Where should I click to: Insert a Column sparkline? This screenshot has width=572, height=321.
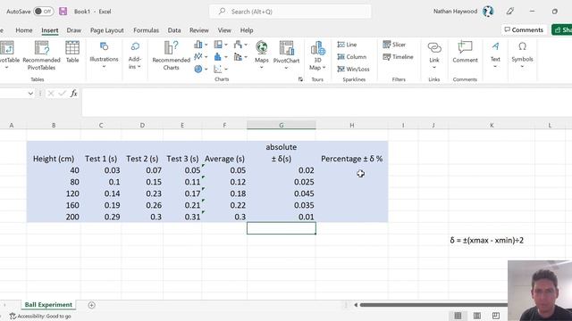click(x=351, y=57)
